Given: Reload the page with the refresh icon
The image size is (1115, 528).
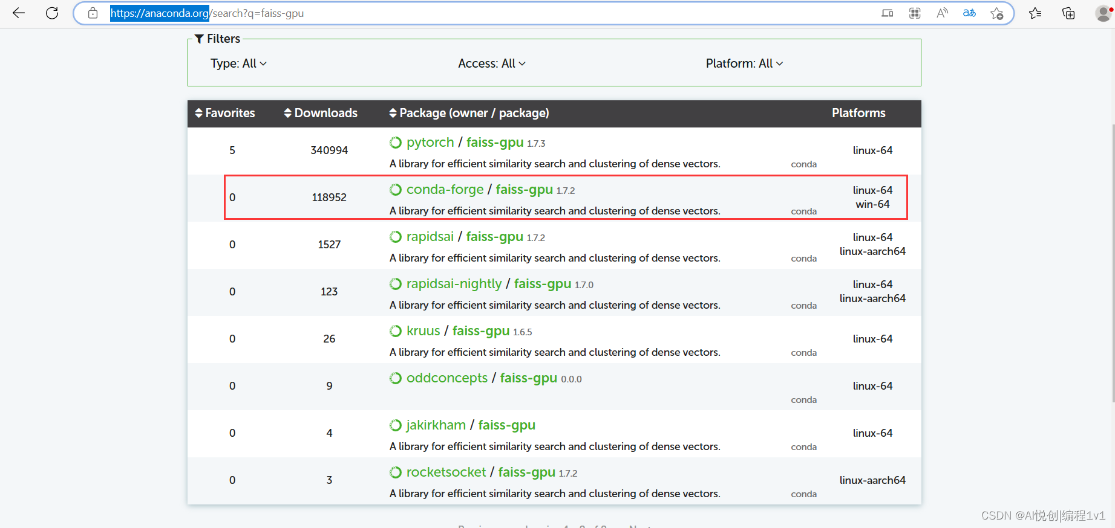Looking at the screenshot, I should [52, 13].
